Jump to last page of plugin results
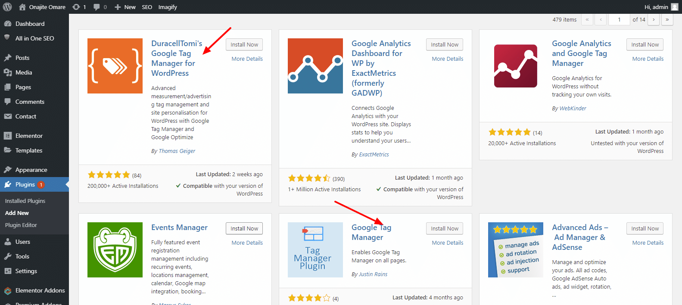The width and height of the screenshot is (682, 305). pos(667,19)
